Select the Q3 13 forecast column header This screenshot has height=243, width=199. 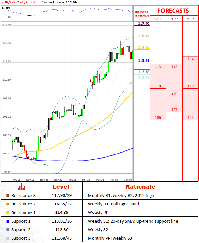191,19
